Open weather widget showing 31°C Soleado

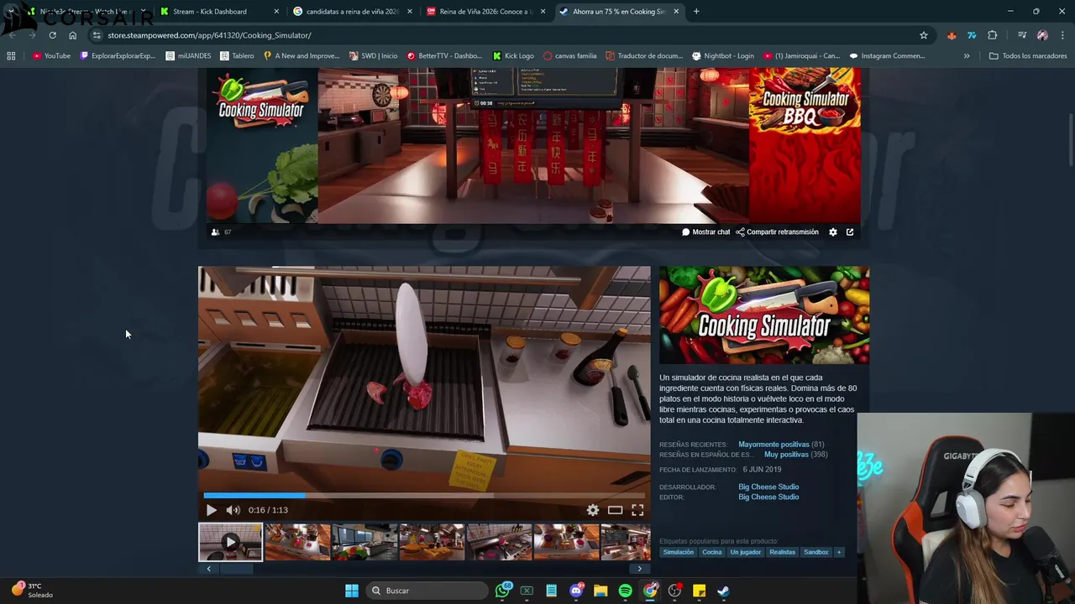click(32, 591)
